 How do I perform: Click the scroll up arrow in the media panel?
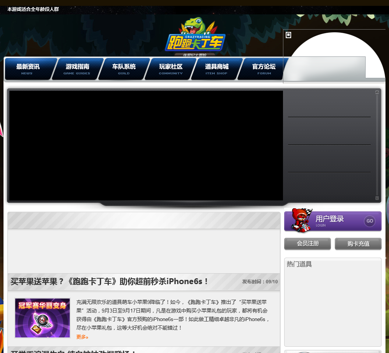tap(377, 92)
